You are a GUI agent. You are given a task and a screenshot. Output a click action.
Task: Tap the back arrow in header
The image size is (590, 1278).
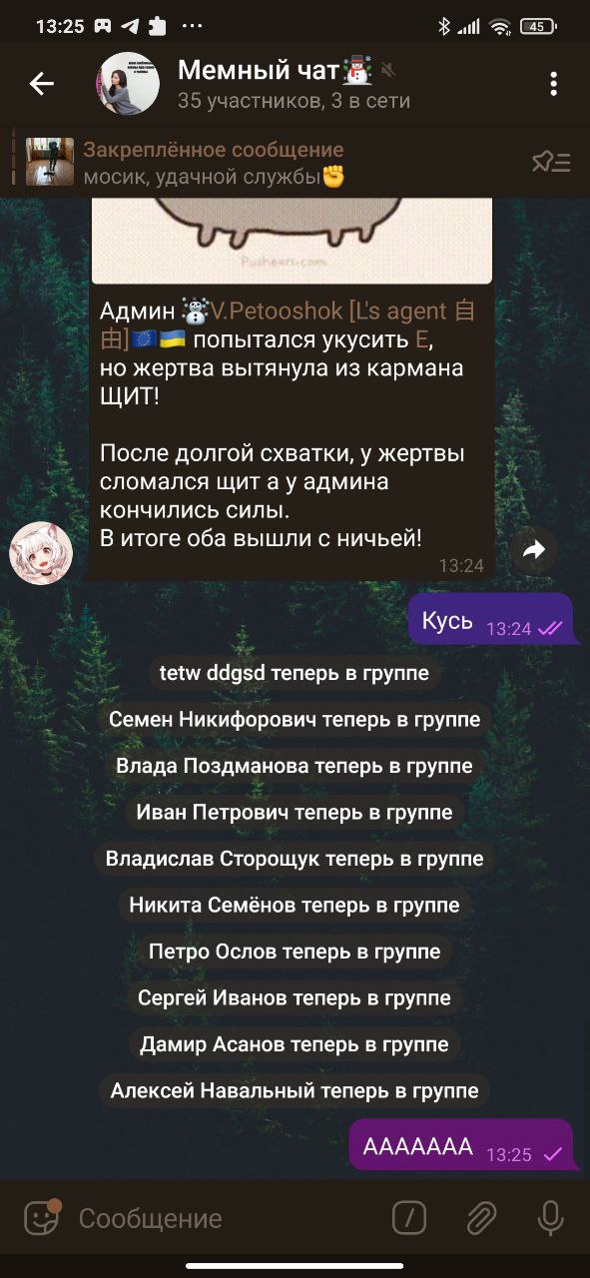(x=42, y=84)
